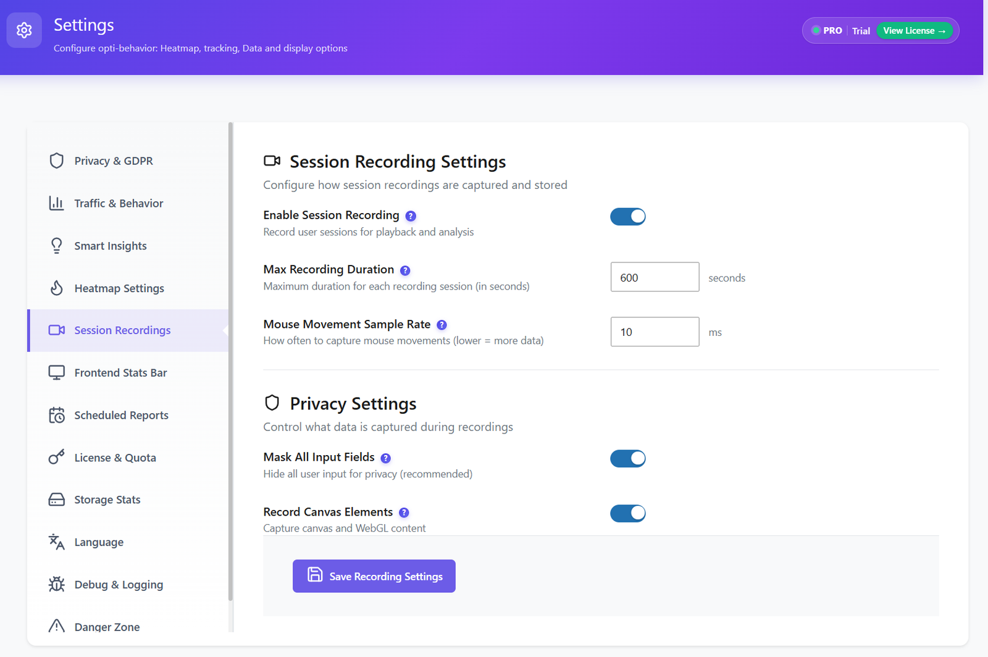Toggle Enable Session Recording switch

point(628,217)
